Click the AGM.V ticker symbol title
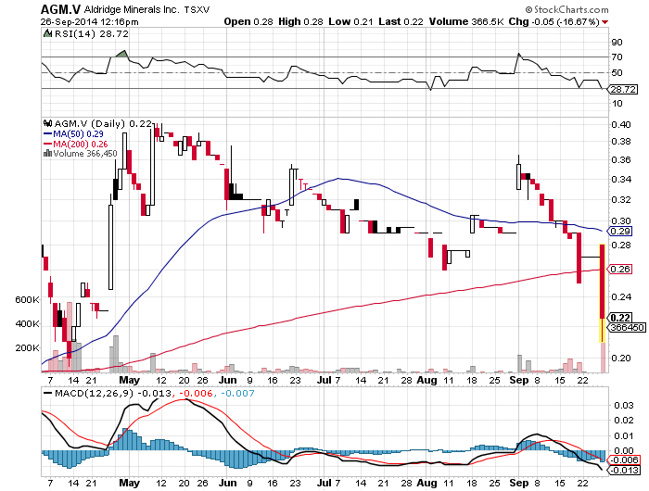 [x=61, y=9]
